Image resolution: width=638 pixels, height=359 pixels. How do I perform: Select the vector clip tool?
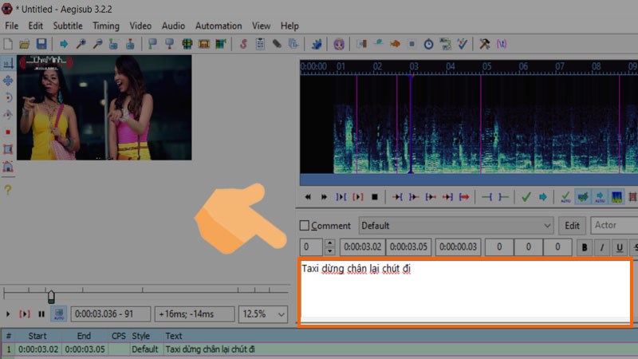[x=8, y=166]
